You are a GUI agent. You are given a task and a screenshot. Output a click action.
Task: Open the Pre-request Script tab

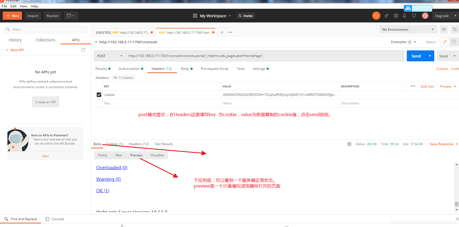pos(215,69)
